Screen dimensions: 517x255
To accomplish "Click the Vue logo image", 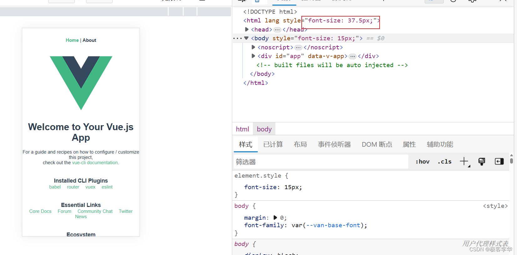I will coord(81,83).
